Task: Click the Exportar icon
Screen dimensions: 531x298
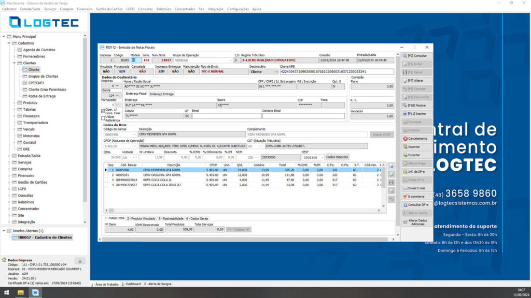Action: coord(405,155)
